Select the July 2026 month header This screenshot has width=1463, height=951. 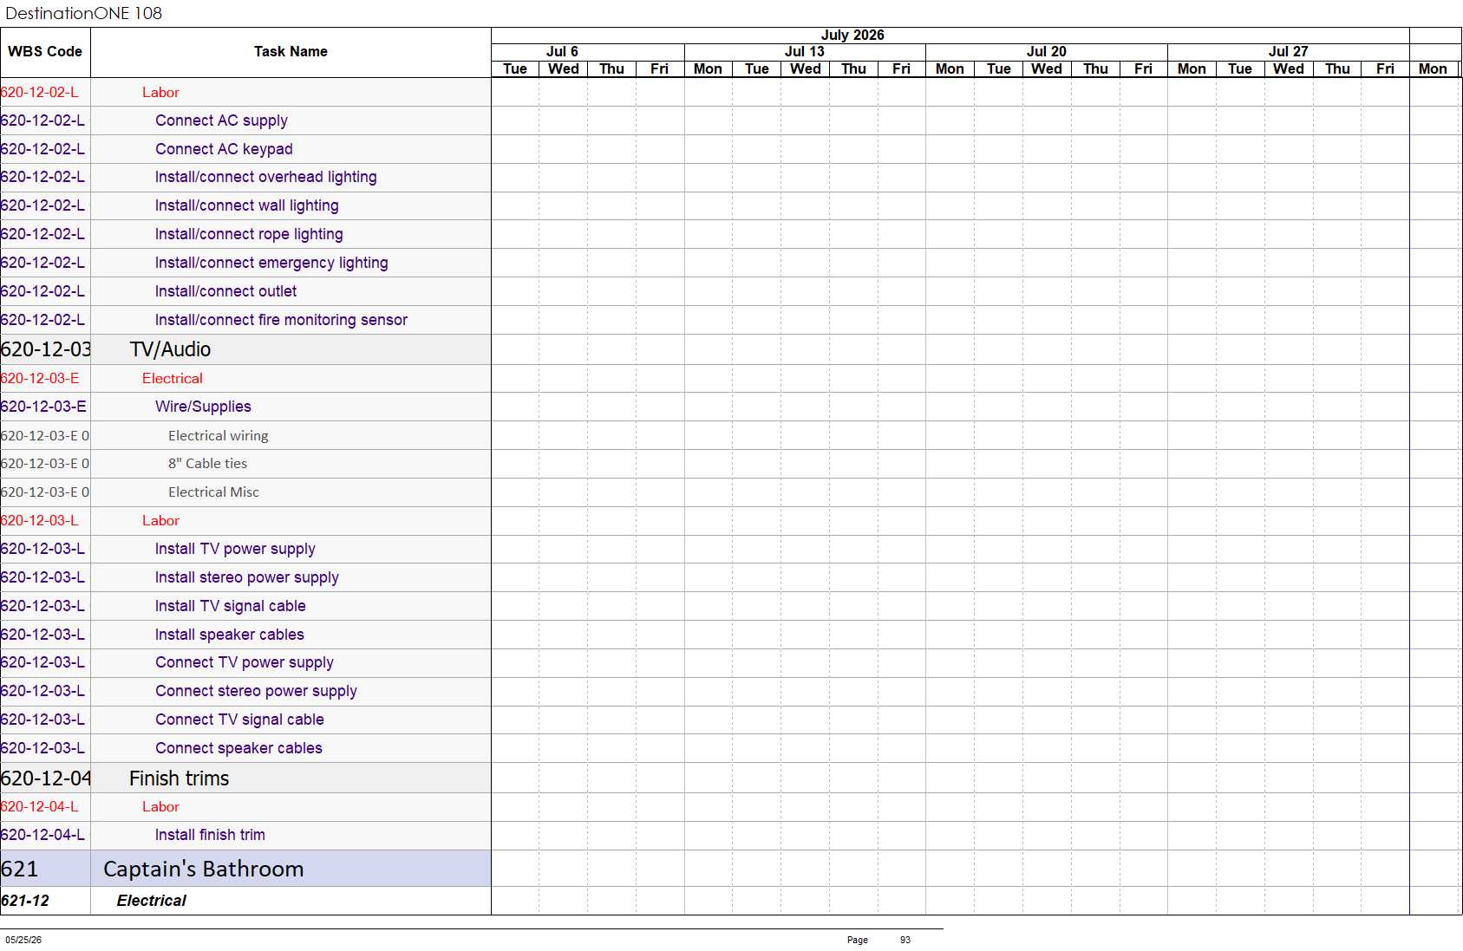click(x=852, y=35)
